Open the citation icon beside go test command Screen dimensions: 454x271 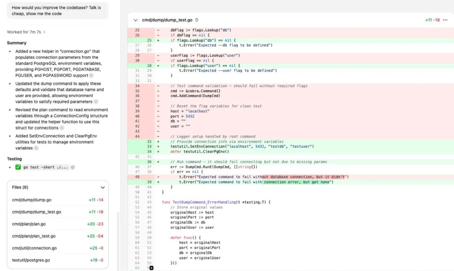73,167
